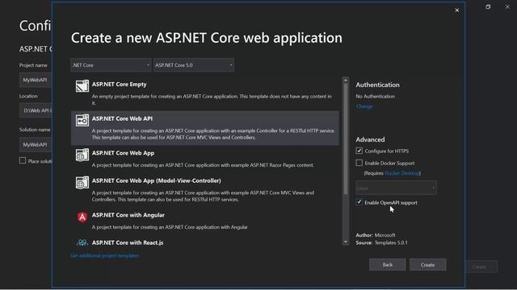Image resolution: width=517 pixels, height=290 pixels.
Task: Click the Project name field in background window
Action: (x=36, y=80)
